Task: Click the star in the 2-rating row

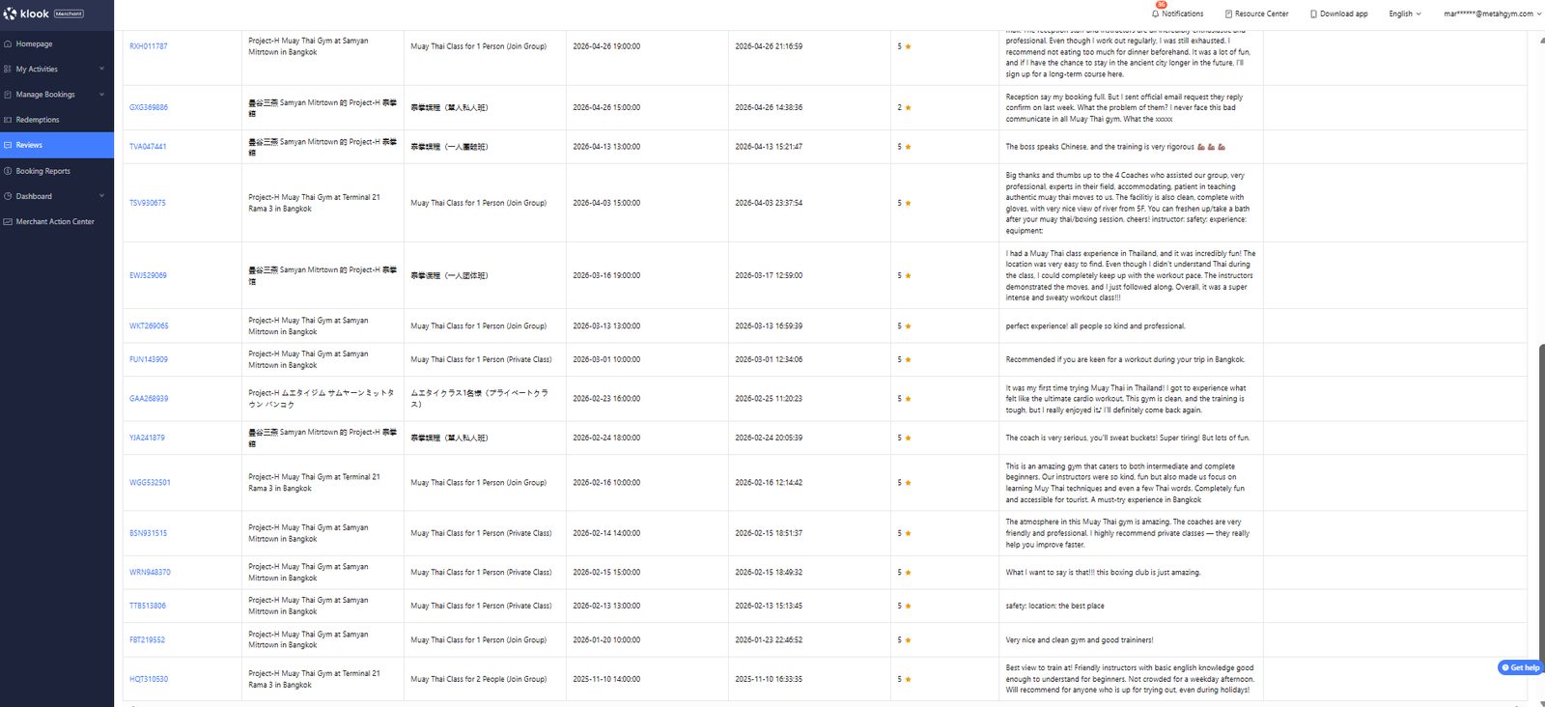Action: [x=908, y=107]
